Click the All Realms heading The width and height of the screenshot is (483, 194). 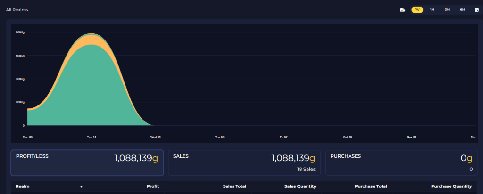(x=17, y=10)
